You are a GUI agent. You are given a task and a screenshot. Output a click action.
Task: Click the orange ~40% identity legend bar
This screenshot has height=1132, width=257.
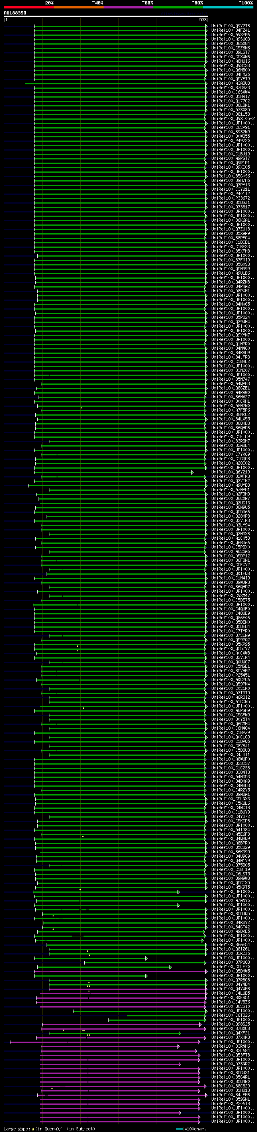pyautogui.click(x=79, y=7)
